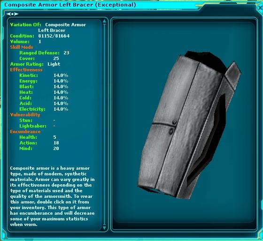Click the eye arrows icon below the title

coord(12,14)
